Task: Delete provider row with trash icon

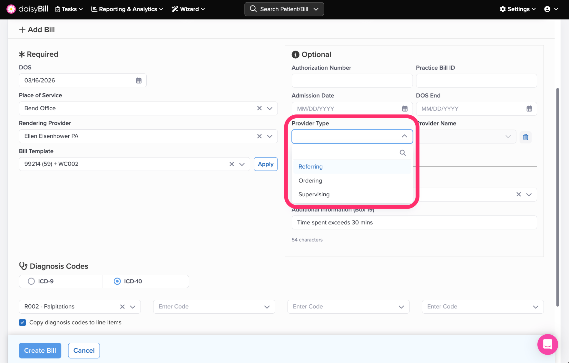Action: pyautogui.click(x=525, y=137)
